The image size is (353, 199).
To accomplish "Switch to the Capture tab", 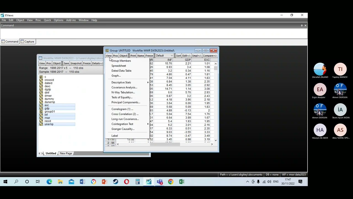I will tap(28, 41).
